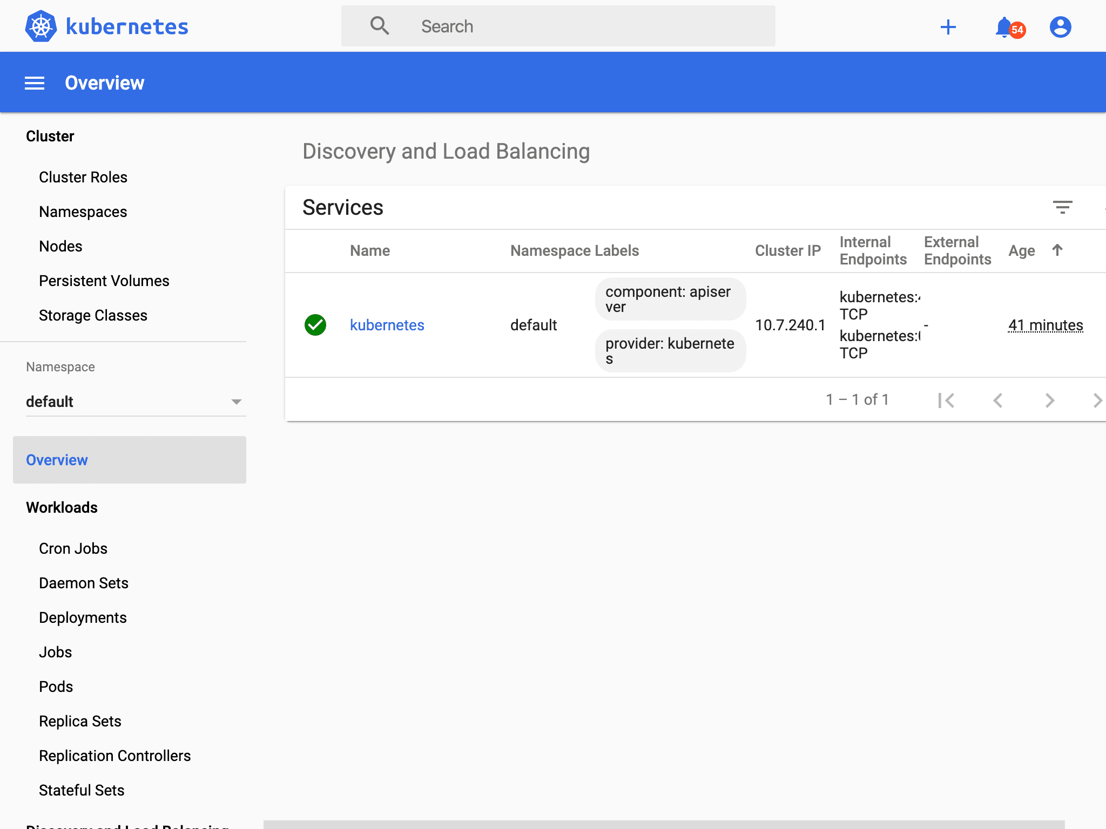
Task: Click the Internal Endpoints column header
Action: (x=873, y=250)
